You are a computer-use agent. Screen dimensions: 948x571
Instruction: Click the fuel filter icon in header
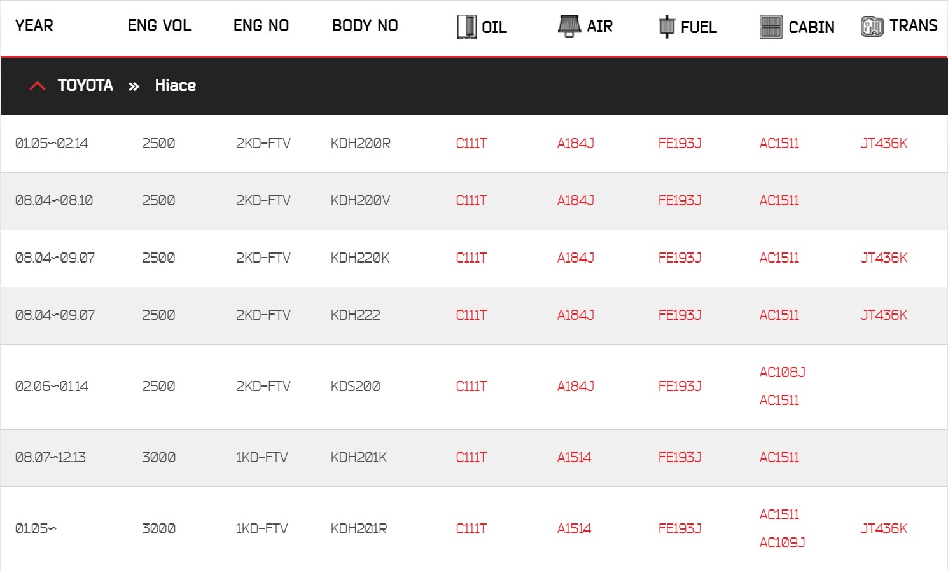pyautogui.click(x=666, y=26)
